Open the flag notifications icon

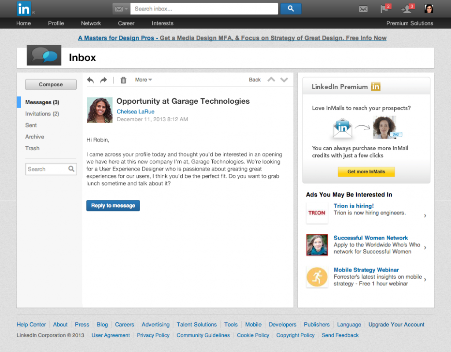[x=385, y=8]
